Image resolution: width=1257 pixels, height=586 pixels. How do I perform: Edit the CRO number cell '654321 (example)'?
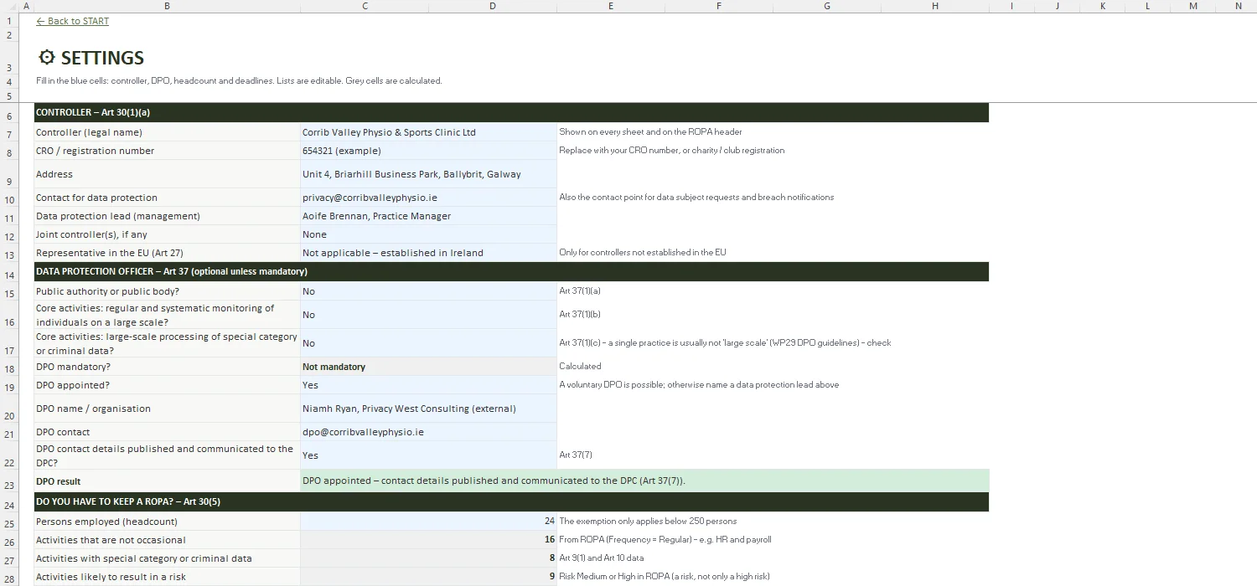coord(428,151)
